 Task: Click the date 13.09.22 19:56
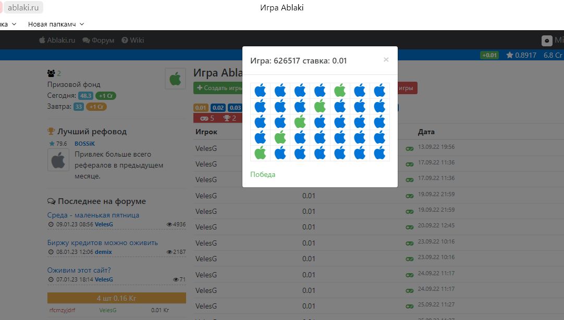click(x=436, y=147)
